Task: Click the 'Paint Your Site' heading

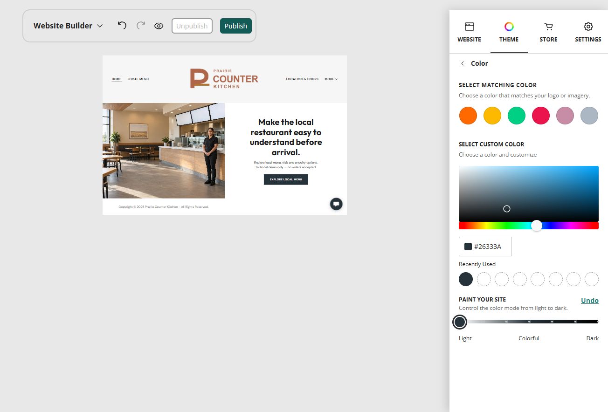Action: [482, 300]
